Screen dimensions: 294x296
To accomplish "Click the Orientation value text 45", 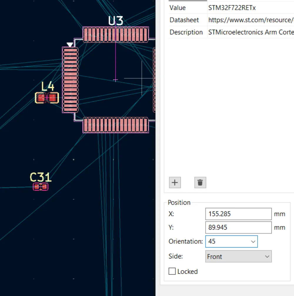I will coord(212,242).
